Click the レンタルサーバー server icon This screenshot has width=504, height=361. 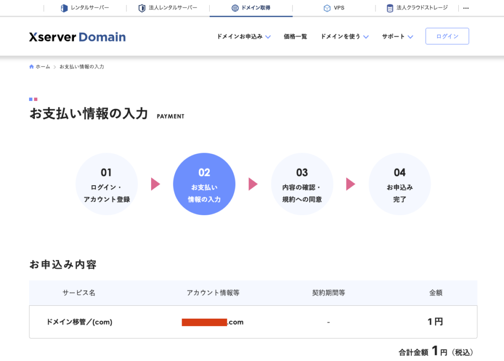coord(64,8)
